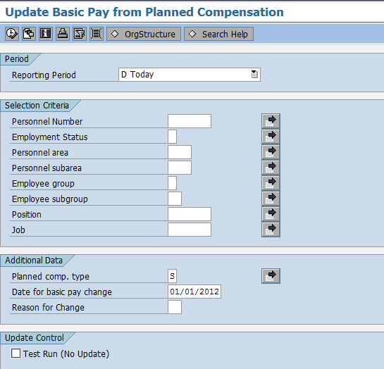Click the Personnel area input field
This screenshot has width=384, height=369.
click(180, 152)
